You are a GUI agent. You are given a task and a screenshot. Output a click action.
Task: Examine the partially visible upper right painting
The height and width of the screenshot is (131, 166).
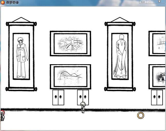(157, 44)
